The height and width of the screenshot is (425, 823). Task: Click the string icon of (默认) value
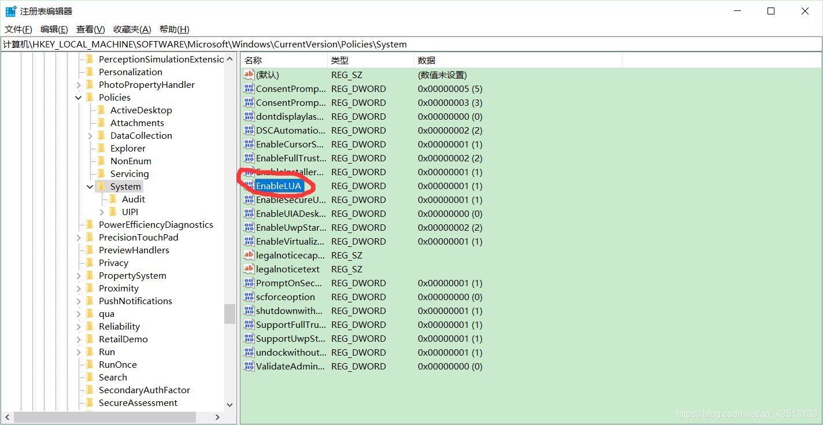pyautogui.click(x=249, y=75)
